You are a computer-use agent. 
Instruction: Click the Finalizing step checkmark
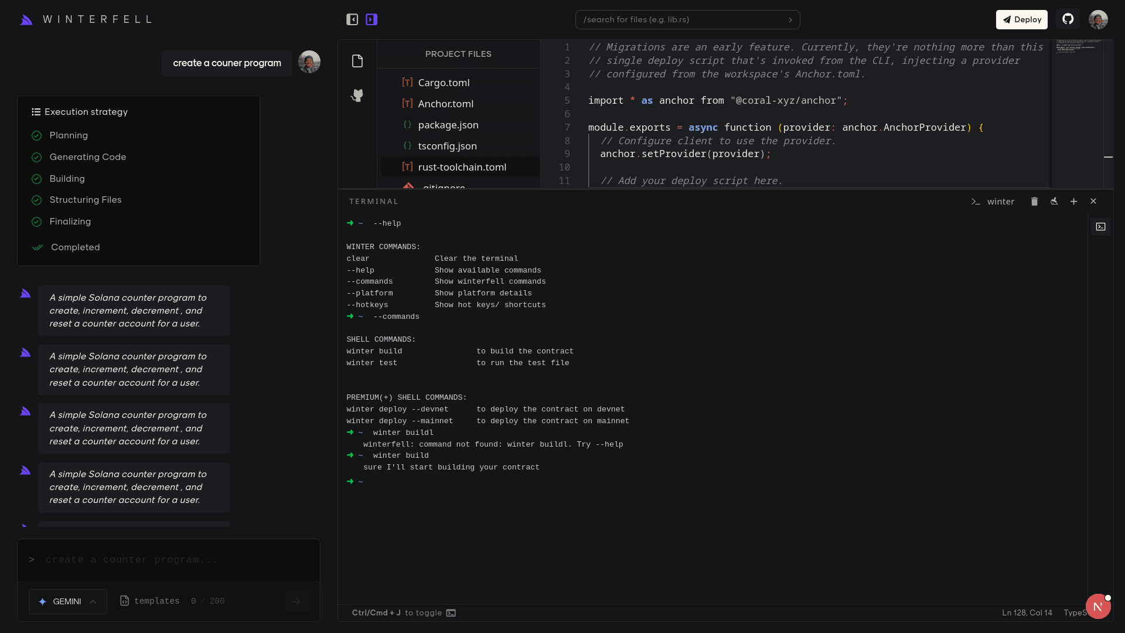pos(36,222)
